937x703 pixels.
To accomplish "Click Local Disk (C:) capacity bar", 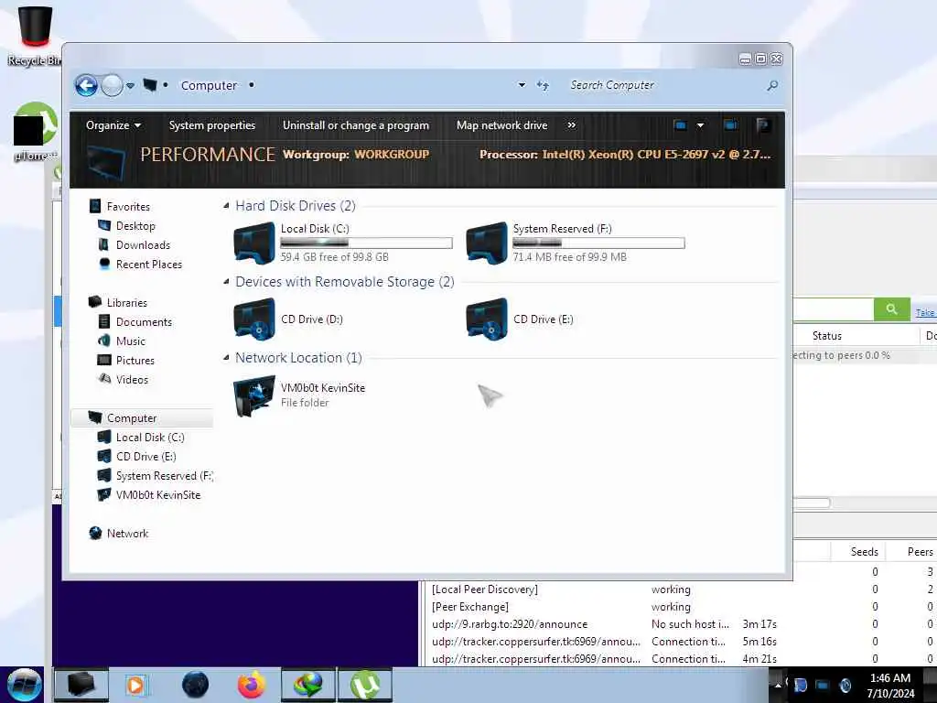I will 366,243.
